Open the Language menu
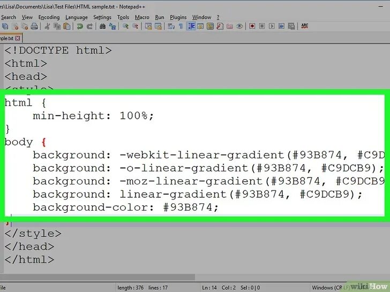This screenshot has width=390, height=292. coord(77,17)
